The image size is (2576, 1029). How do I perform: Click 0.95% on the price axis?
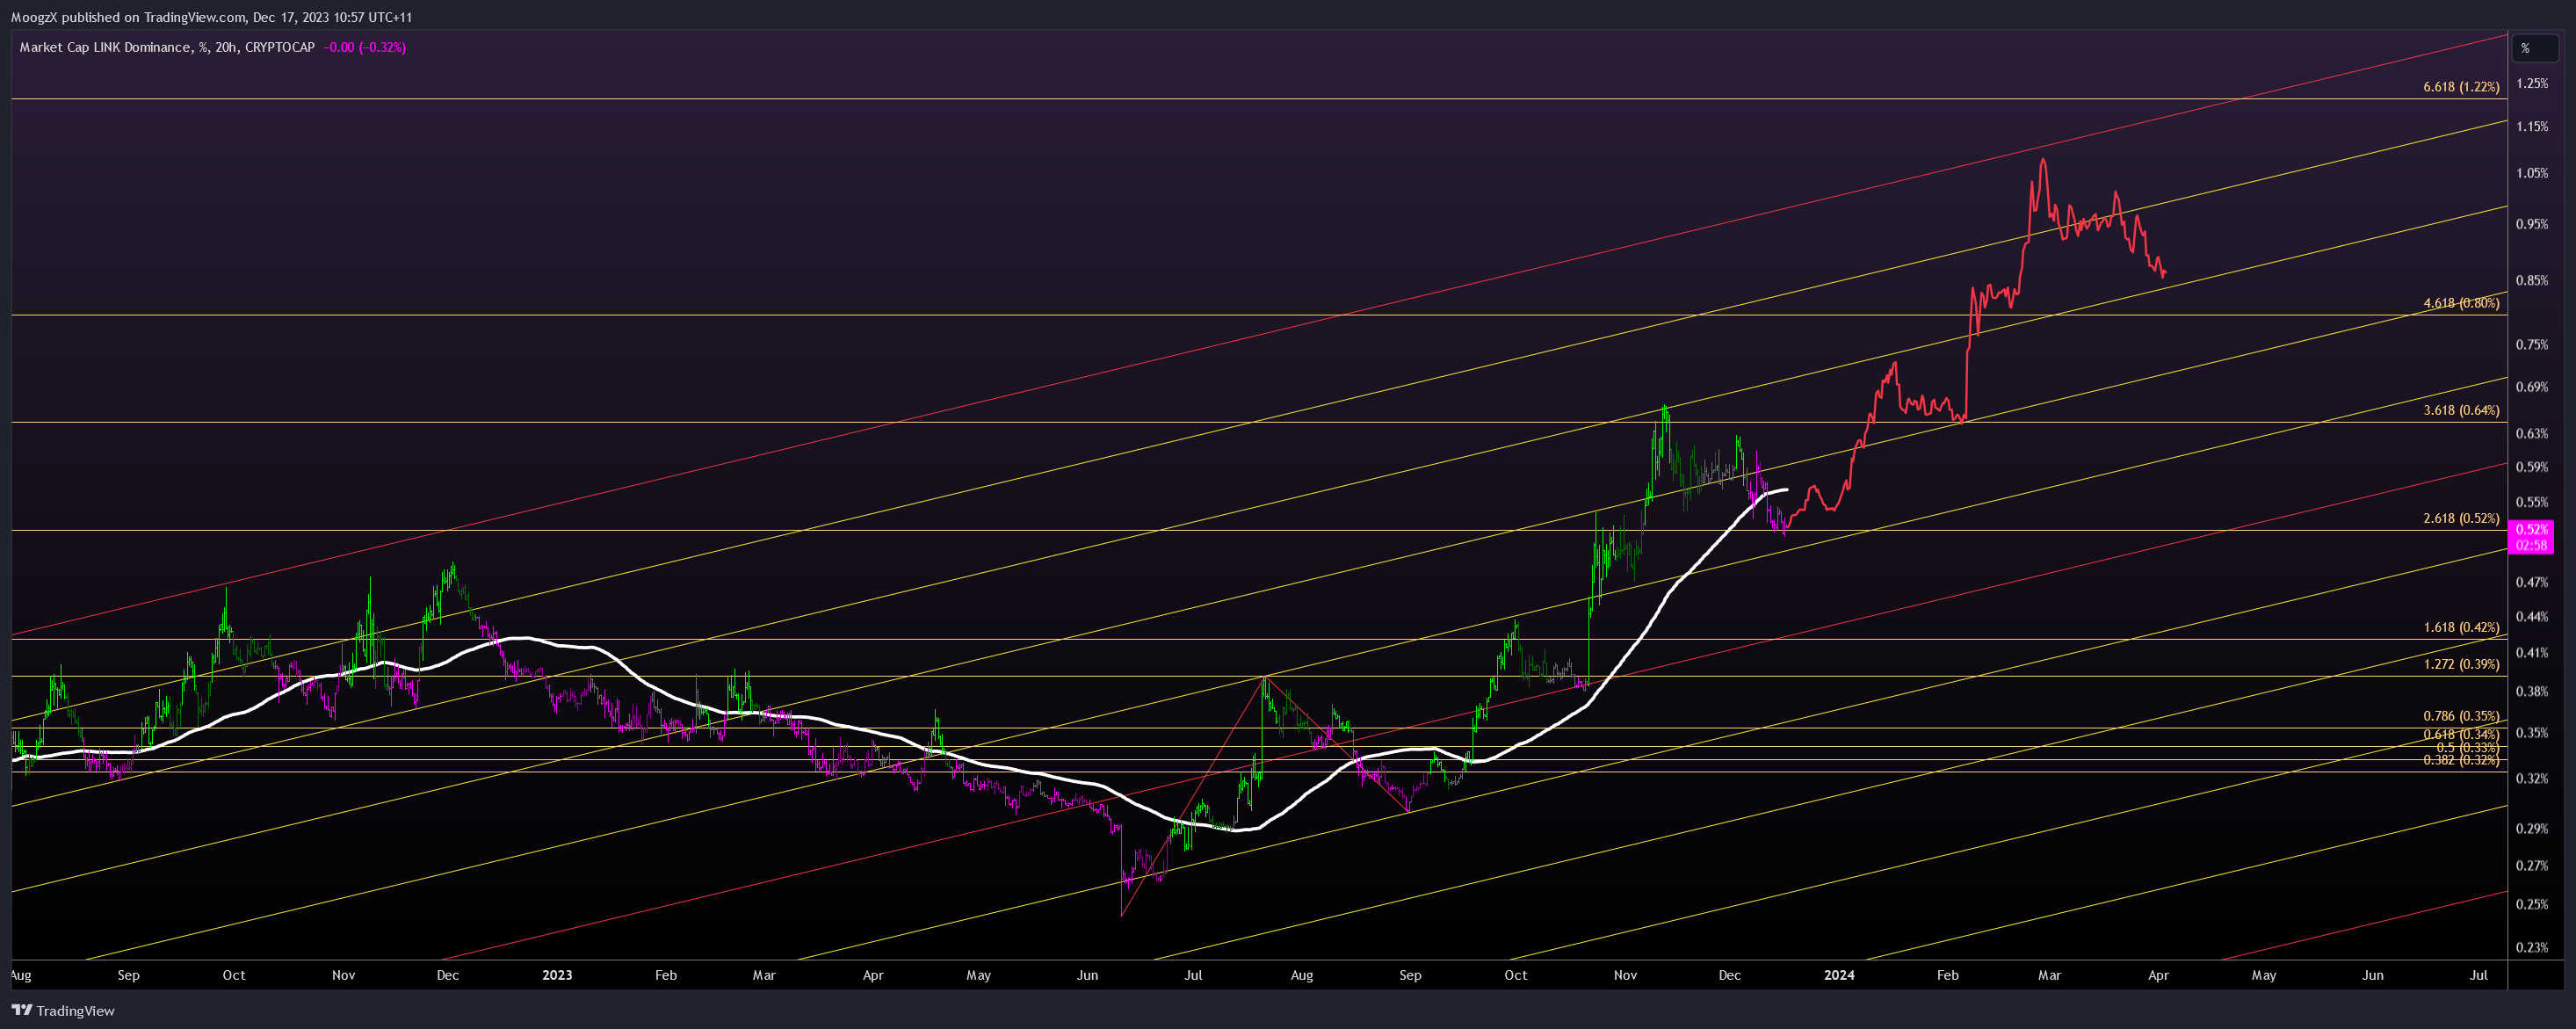coord(2532,224)
